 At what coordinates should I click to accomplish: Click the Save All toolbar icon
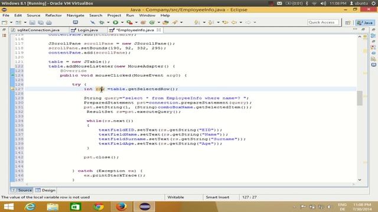pyautogui.click(x=41, y=22)
